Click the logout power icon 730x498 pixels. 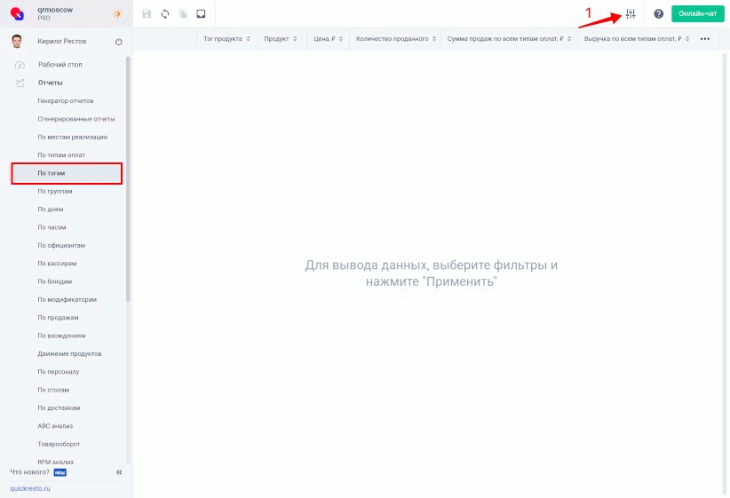pos(119,42)
